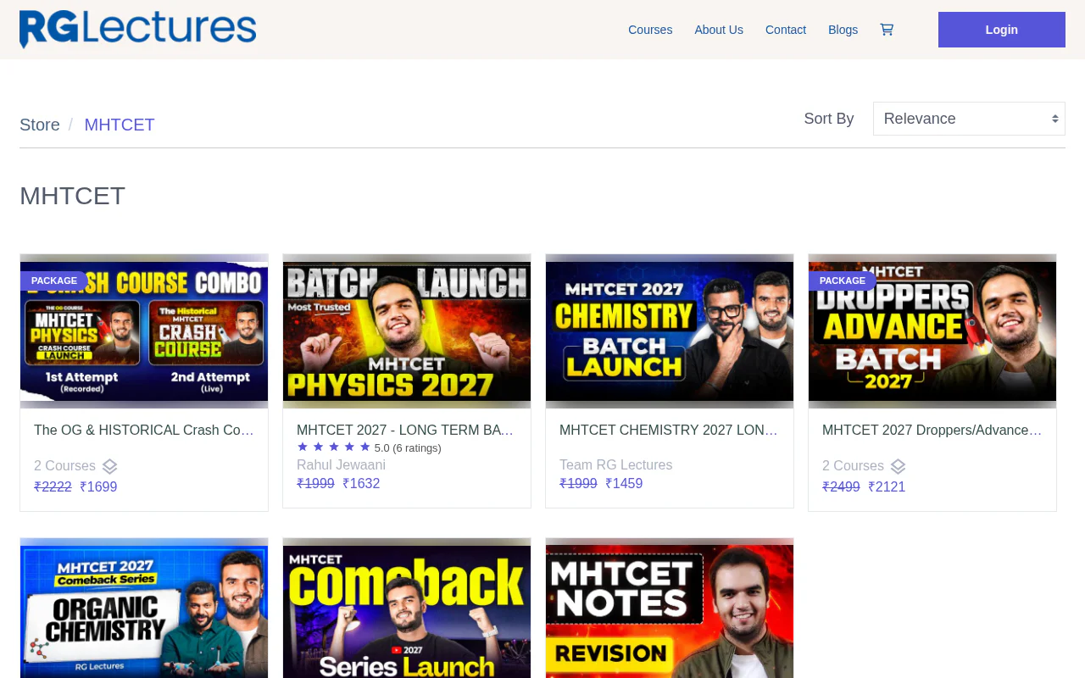The image size is (1085, 678).
Task: Open the Droppers Advance Batch 2027 thumbnail
Action: tap(932, 331)
